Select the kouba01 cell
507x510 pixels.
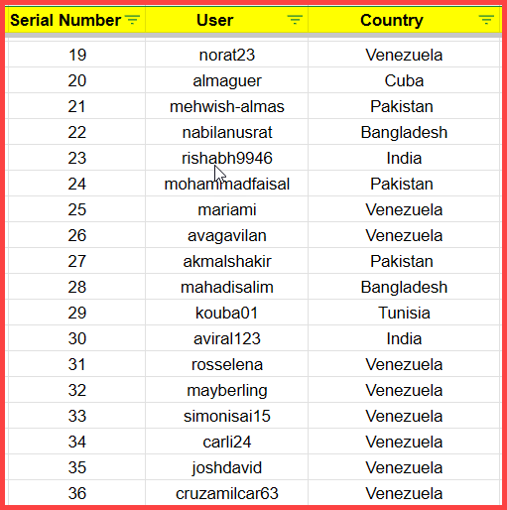(x=226, y=313)
